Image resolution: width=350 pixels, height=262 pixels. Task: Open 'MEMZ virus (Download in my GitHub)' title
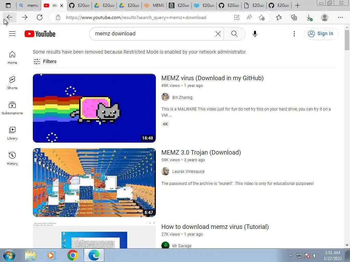tap(212, 78)
